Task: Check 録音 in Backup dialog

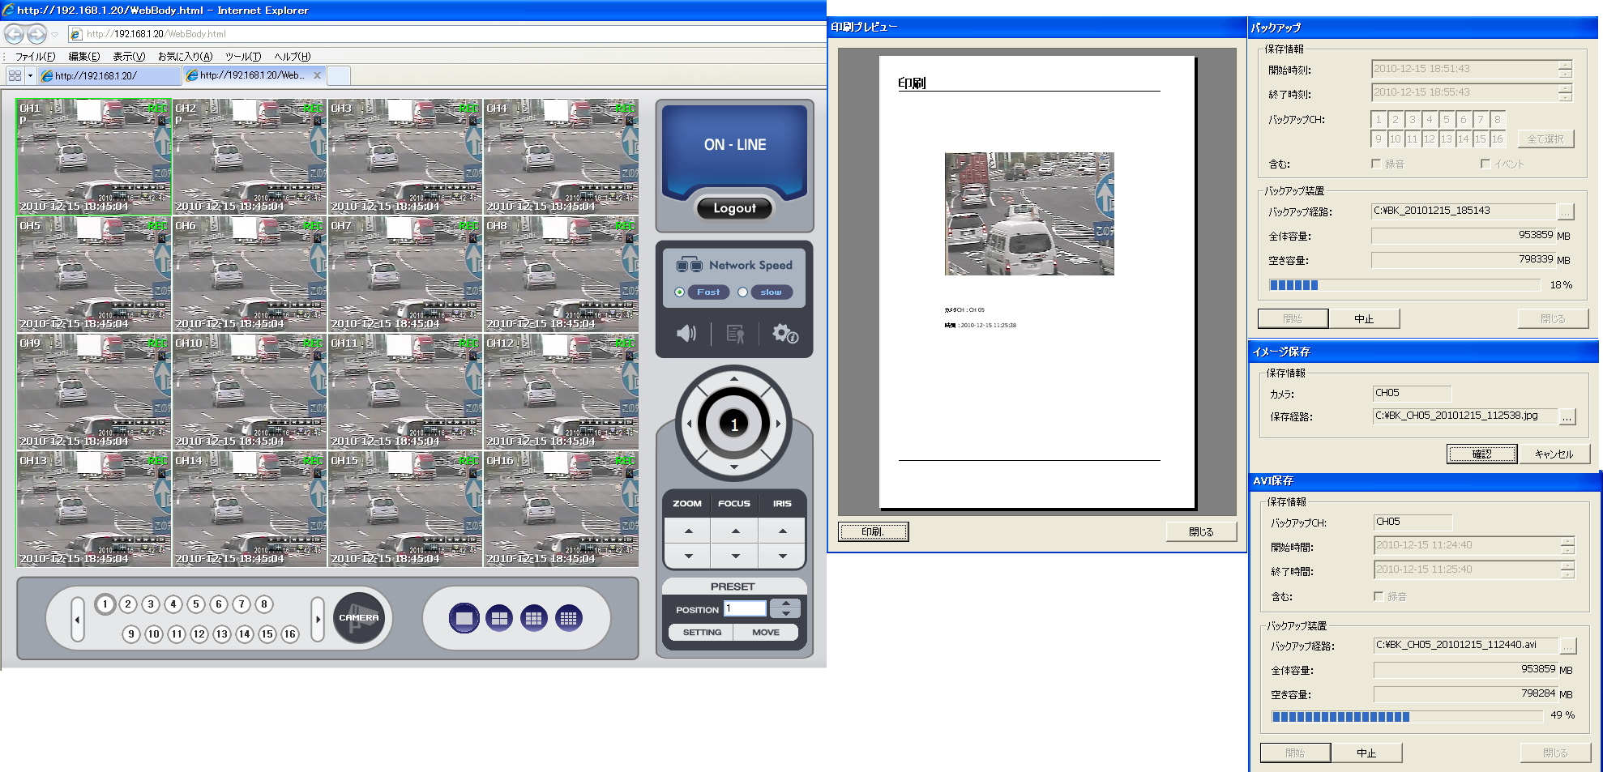Action: click(1376, 164)
